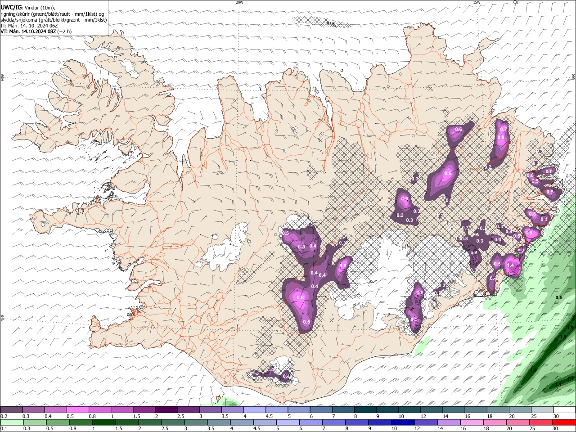Click the '0.1' label under the lower legend

[4, 428]
